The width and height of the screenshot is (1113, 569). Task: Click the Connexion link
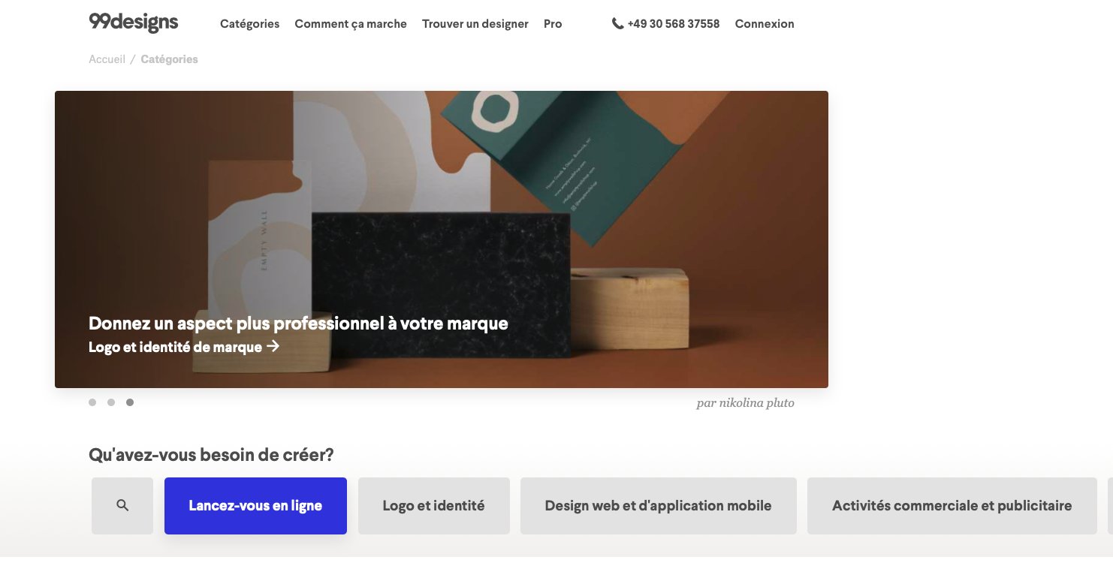point(765,24)
